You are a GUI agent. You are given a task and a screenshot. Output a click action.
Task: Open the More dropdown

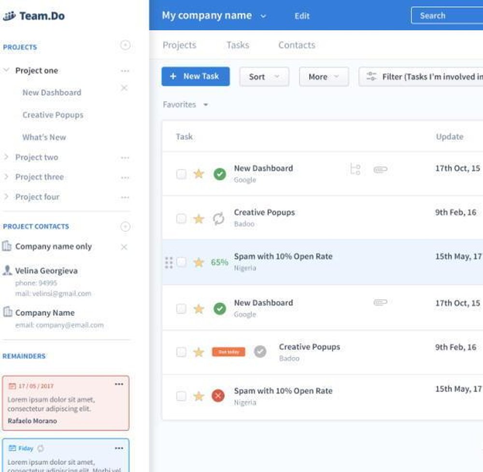click(x=324, y=77)
